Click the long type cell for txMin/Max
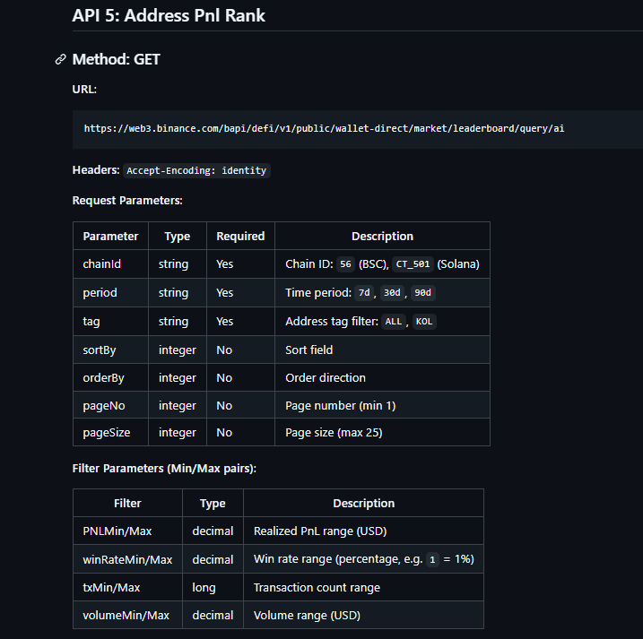The height and width of the screenshot is (639, 643). coord(213,587)
